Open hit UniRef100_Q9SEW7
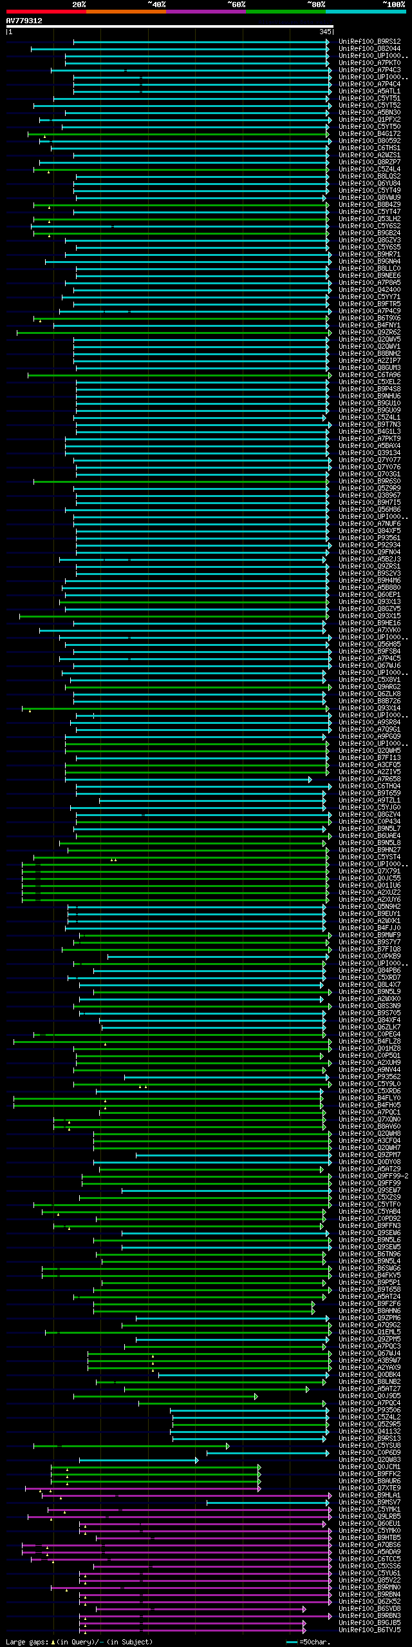This screenshot has height=1647, width=412. click(x=370, y=1191)
